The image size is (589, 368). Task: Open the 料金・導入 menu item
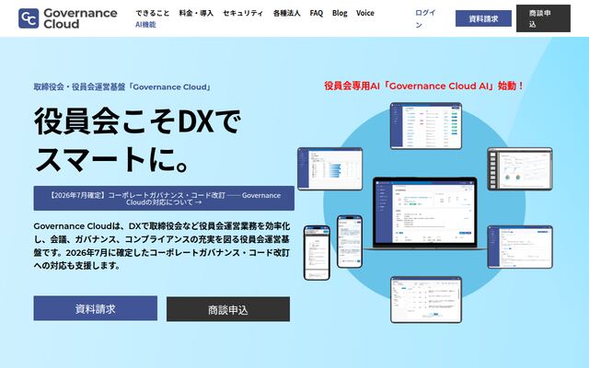[x=196, y=13]
